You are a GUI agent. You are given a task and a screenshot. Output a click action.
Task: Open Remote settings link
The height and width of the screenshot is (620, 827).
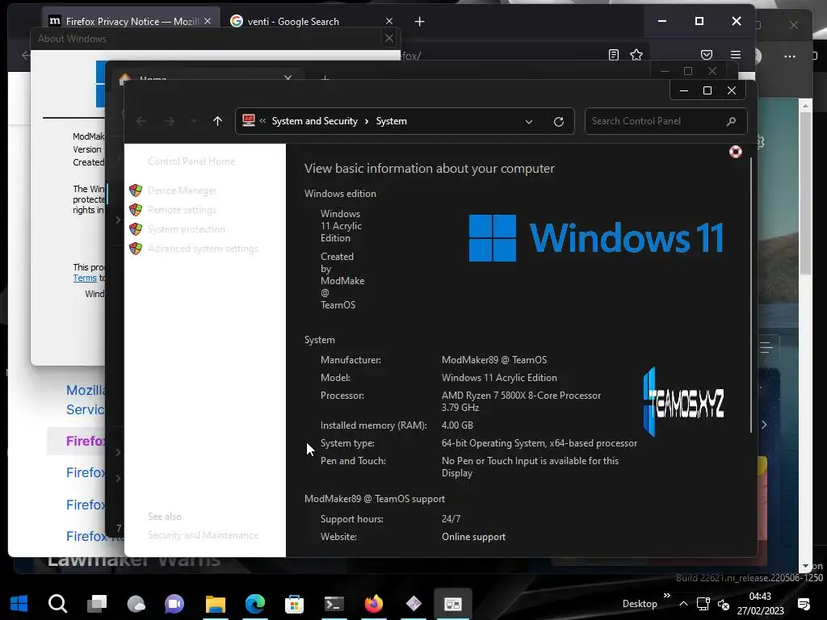tap(182, 210)
